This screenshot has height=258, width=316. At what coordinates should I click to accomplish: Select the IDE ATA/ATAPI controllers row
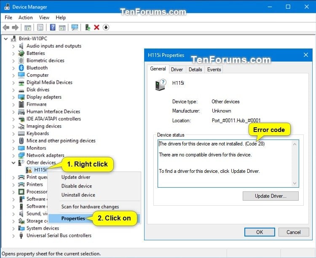pyautogui.click(x=54, y=119)
